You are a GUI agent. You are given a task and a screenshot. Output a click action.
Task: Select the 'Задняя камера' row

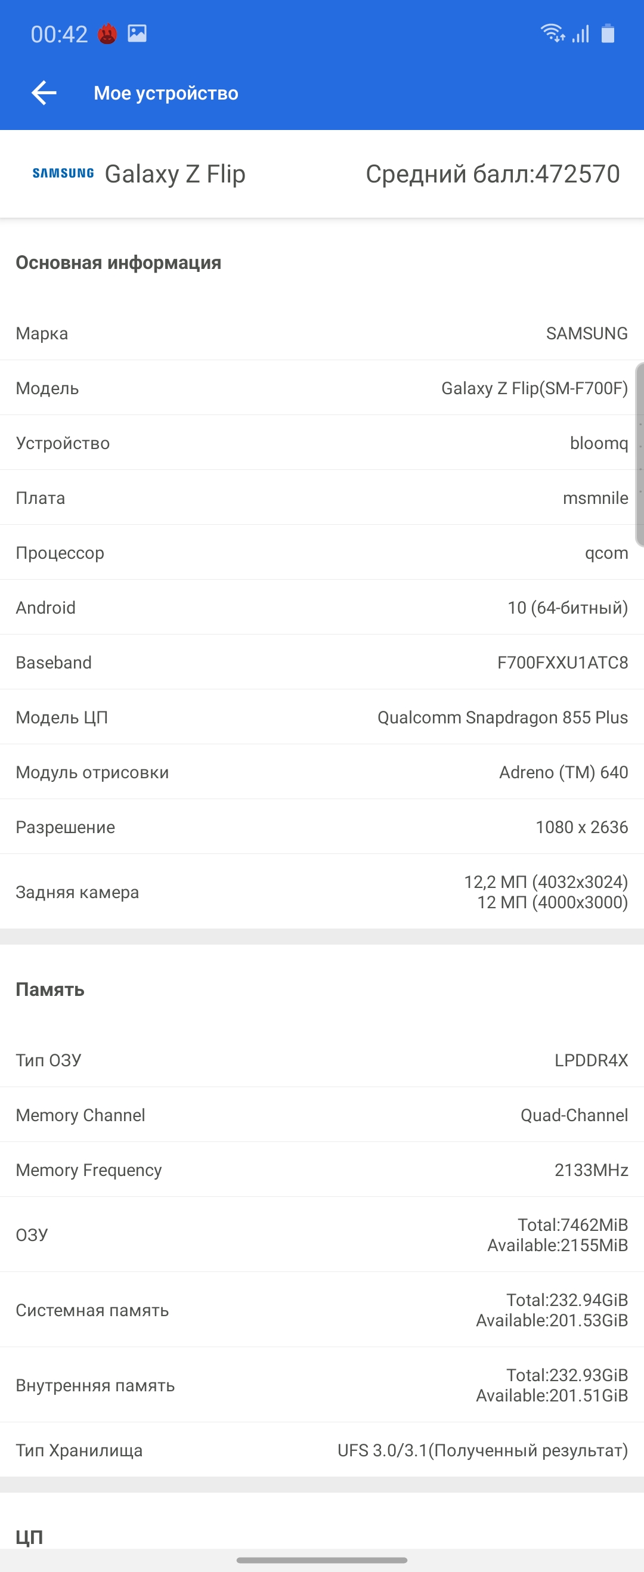tap(321, 892)
